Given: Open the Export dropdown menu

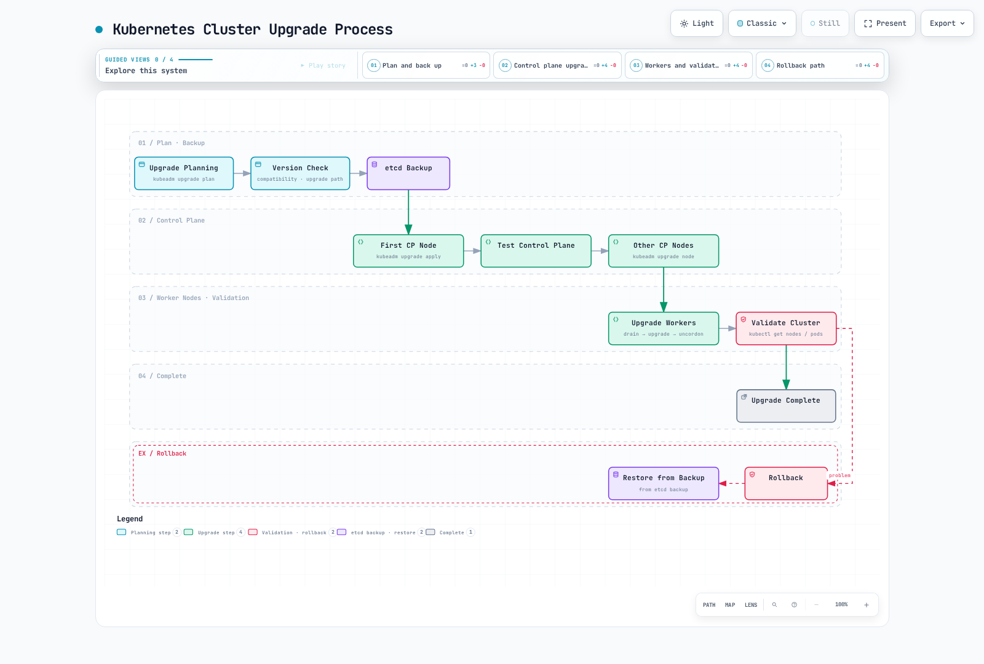Looking at the screenshot, I should pos(947,23).
